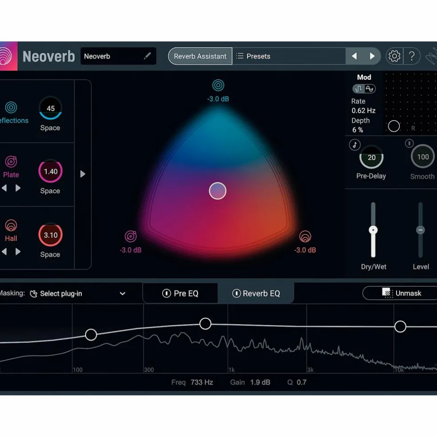Select left -3.0 dB plate value
The image size is (437, 437).
pyautogui.click(x=131, y=250)
